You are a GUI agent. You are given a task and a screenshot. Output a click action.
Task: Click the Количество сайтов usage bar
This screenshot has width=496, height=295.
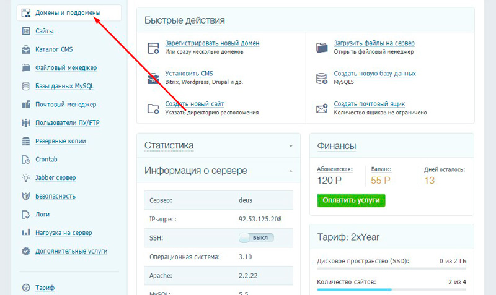tap(391, 289)
